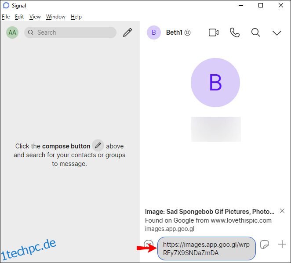The width and height of the screenshot is (291, 263).
Task: Maximize the Signal window
Action: point(261,5)
